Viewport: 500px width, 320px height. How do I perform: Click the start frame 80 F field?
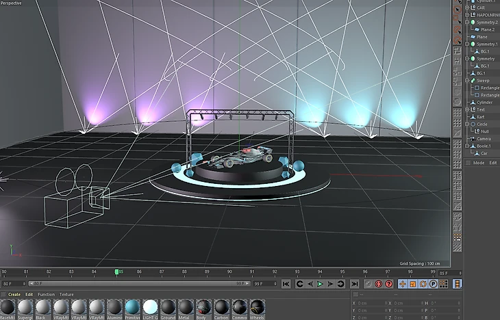point(12,283)
